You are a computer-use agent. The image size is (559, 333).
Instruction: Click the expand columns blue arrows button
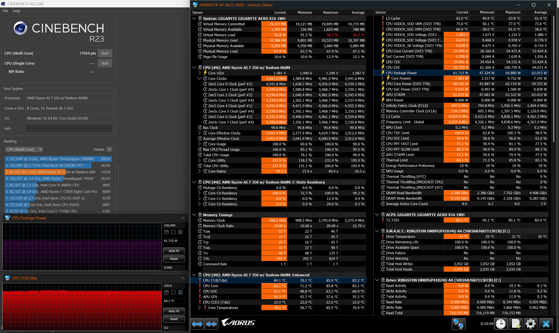pos(197,324)
